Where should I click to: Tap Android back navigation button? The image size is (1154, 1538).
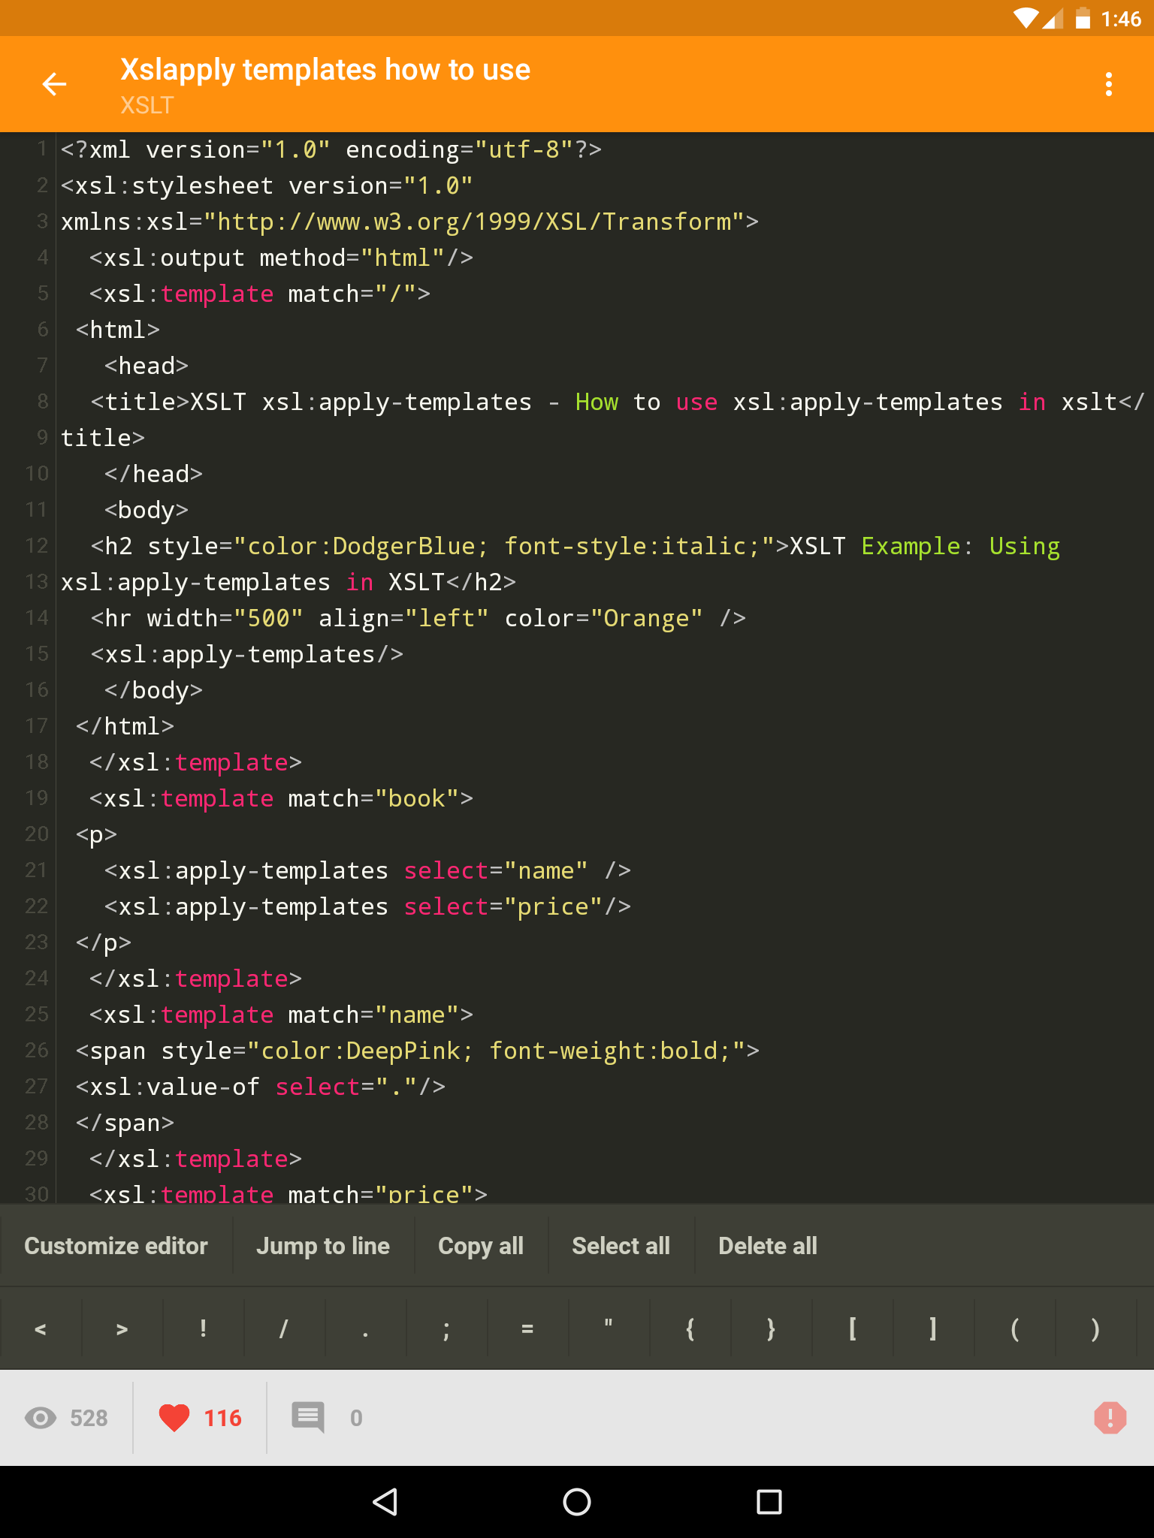(385, 1502)
